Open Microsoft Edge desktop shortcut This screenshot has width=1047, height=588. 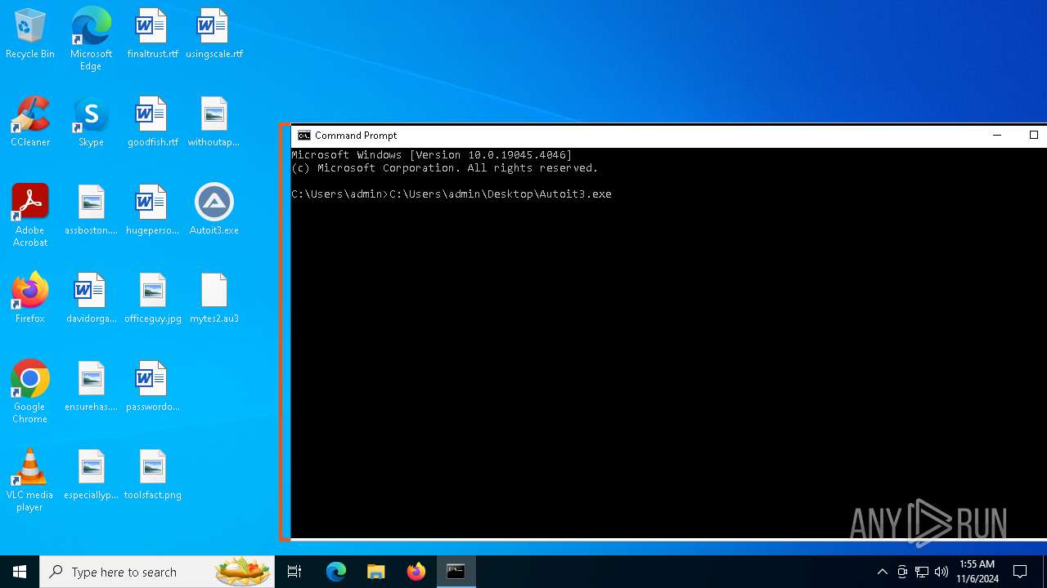[91, 39]
